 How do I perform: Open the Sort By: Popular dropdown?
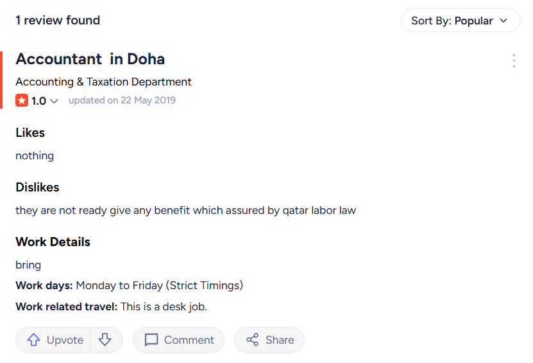pos(460,21)
